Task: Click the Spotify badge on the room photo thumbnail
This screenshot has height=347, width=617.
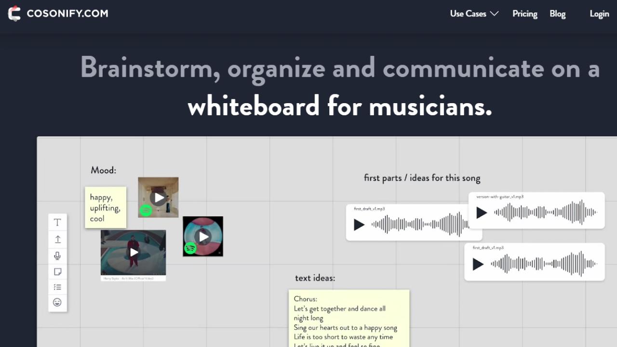Action: point(146,211)
